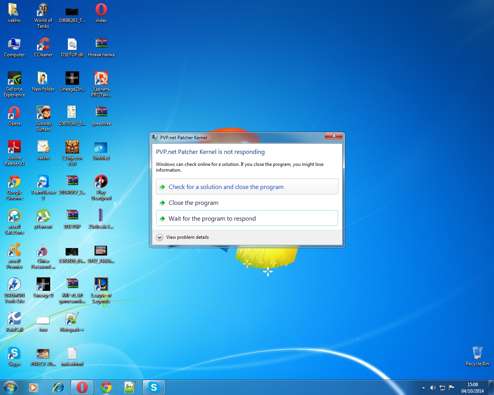Select the TeamViewer 9 desktop shortcut

coord(43,182)
